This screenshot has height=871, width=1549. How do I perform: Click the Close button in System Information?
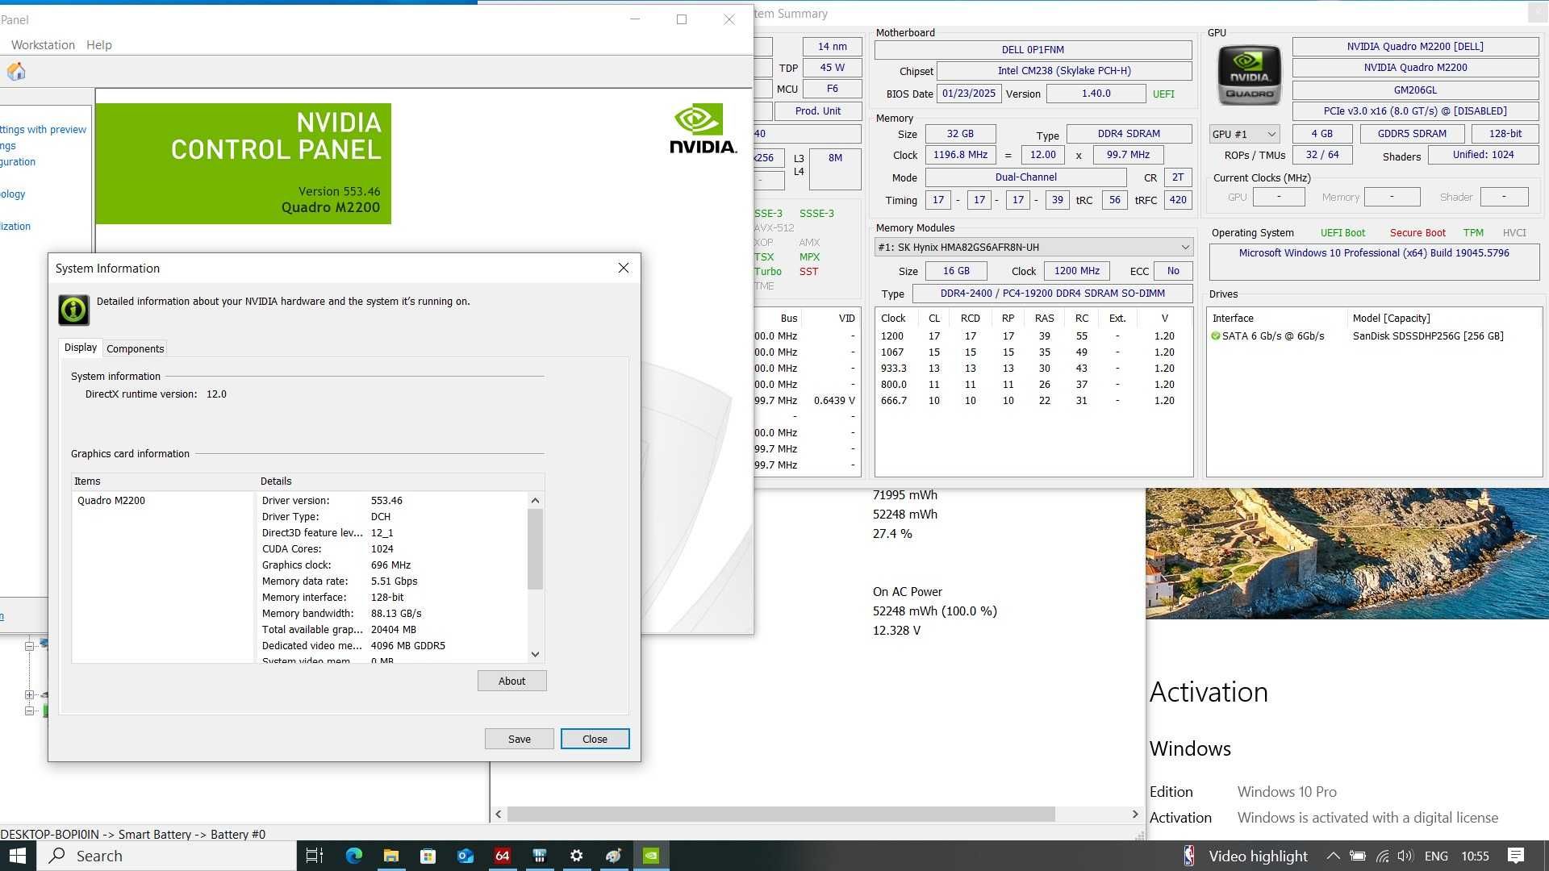[595, 739]
